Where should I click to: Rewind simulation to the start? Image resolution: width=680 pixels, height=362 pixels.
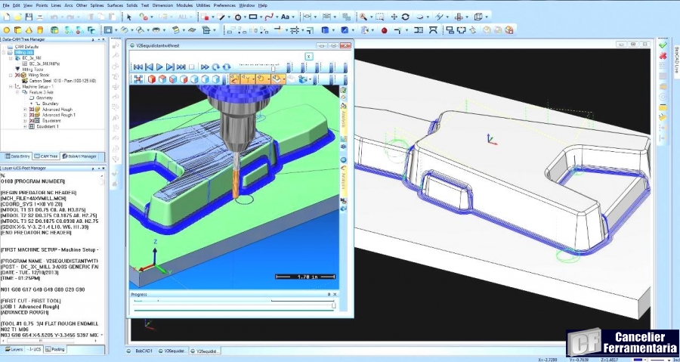[138, 67]
